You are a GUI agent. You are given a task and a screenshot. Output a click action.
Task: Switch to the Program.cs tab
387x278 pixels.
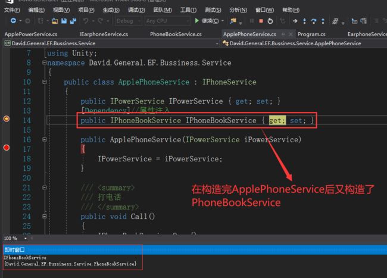(x=311, y=35)
